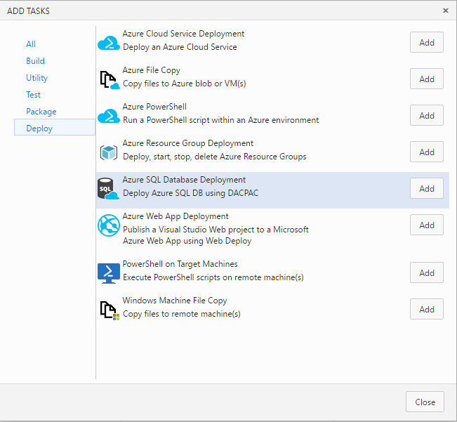Click the Close button at bottom
This screenshot has height=422, width=457.
coord(425,402)
